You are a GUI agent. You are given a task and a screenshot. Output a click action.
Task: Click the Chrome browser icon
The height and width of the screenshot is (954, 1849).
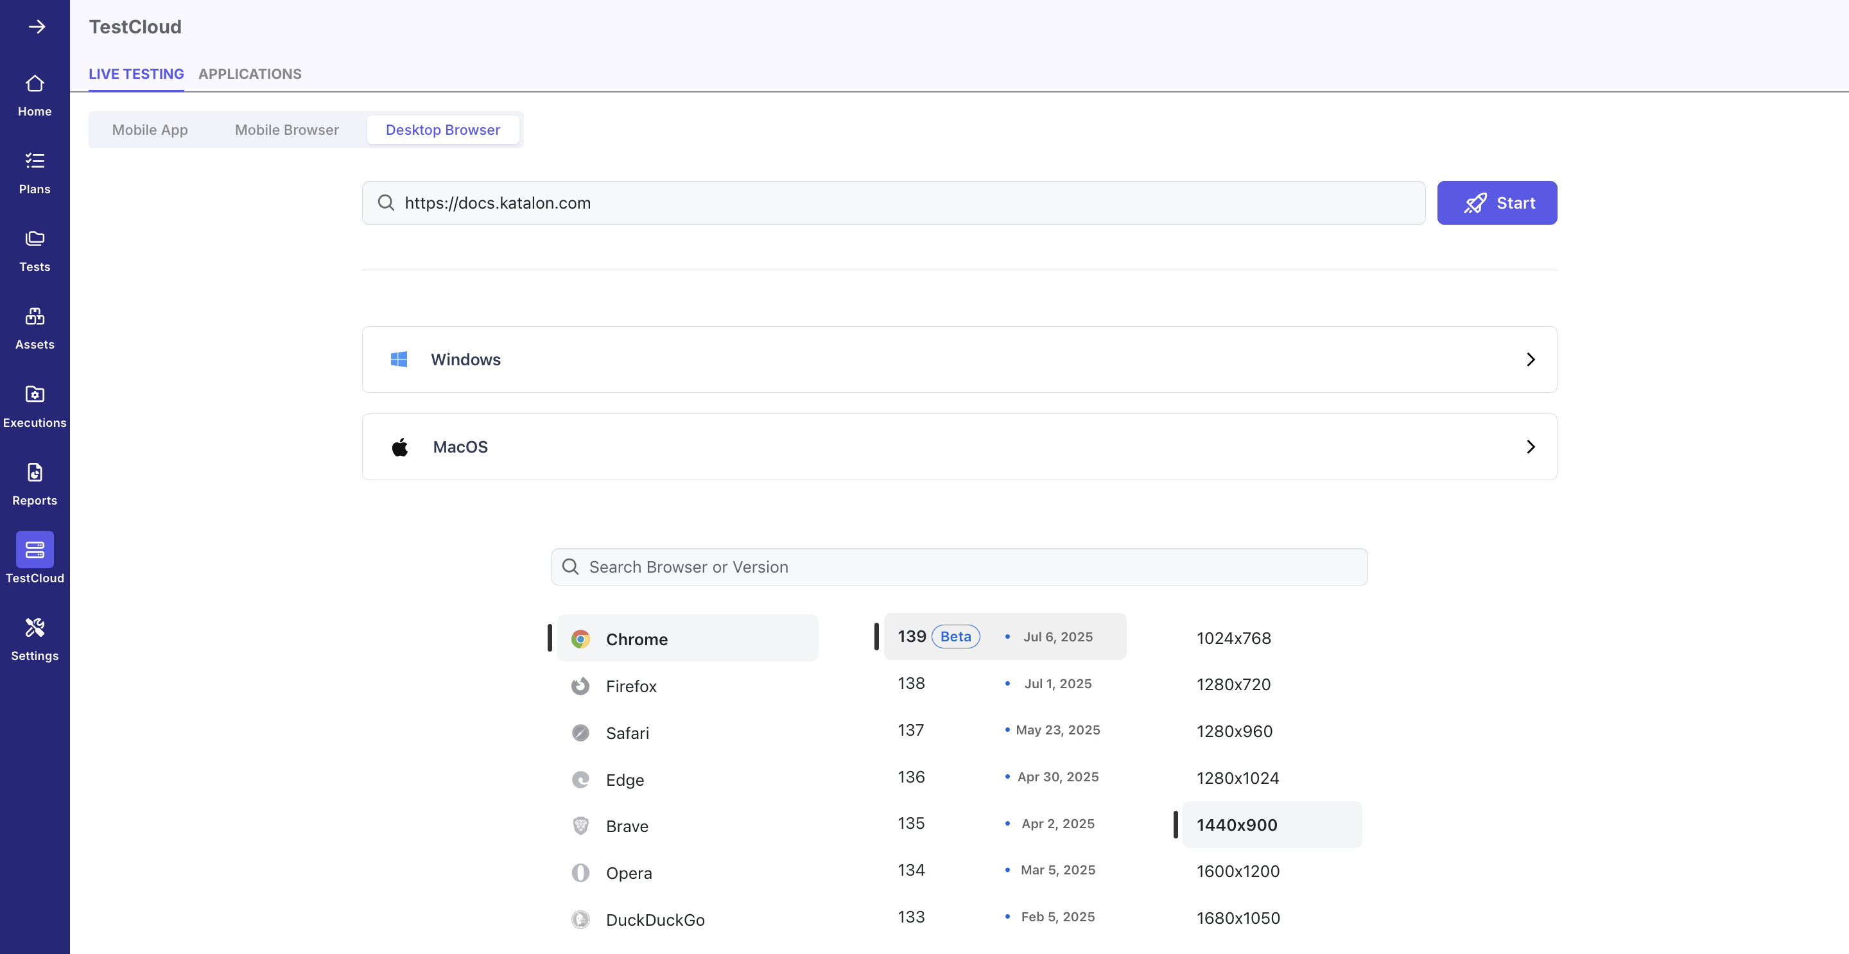[580, 639]
